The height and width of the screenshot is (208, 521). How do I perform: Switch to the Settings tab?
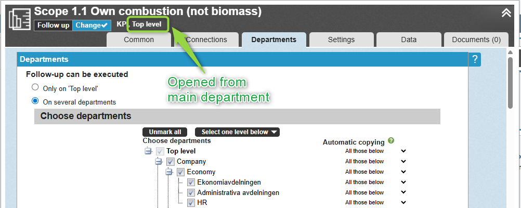click(341, 40)
